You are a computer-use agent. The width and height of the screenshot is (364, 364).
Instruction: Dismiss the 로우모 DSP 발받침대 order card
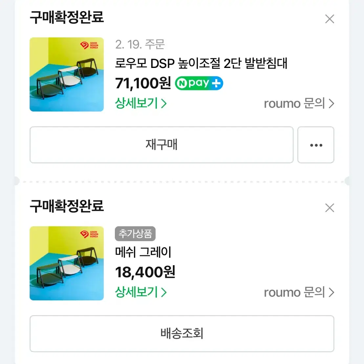coord(329,19)
